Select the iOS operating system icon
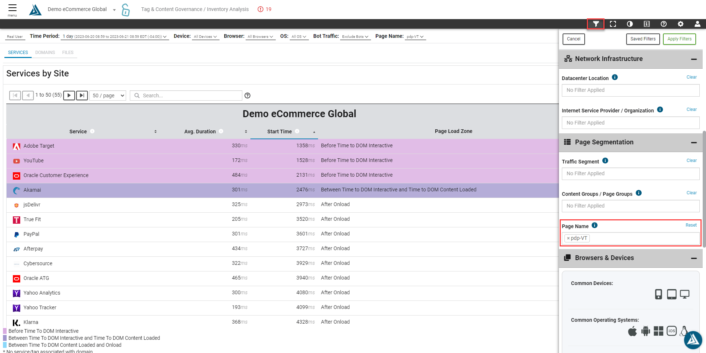Screen dimensions: 706x353 click(672, 331)
